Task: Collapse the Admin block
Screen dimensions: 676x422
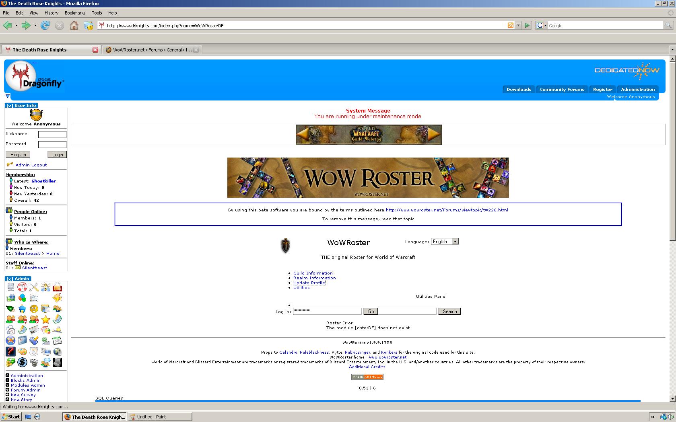Action: (x=10, y=279)
